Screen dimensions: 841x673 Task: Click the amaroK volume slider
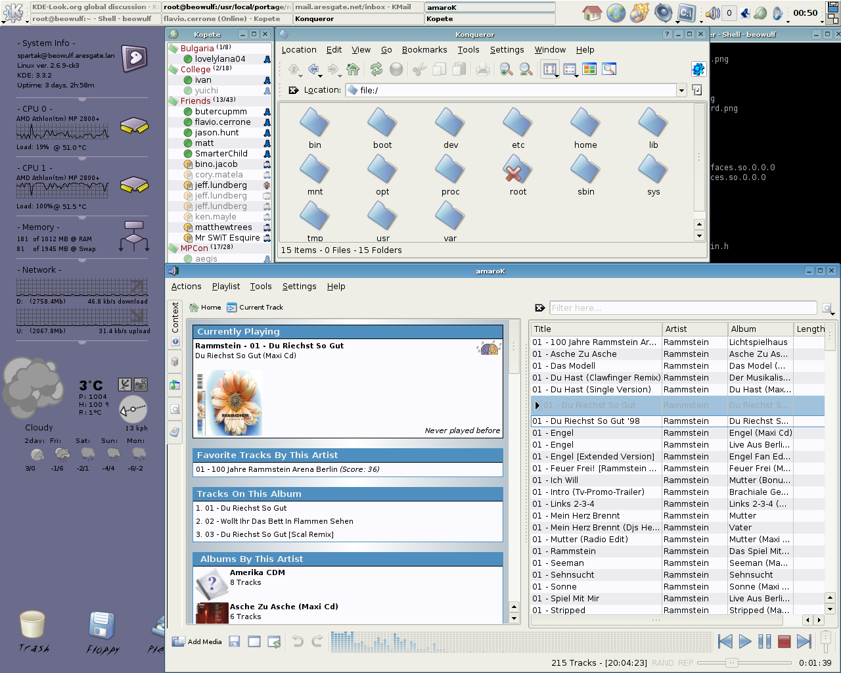coord(826,641)
